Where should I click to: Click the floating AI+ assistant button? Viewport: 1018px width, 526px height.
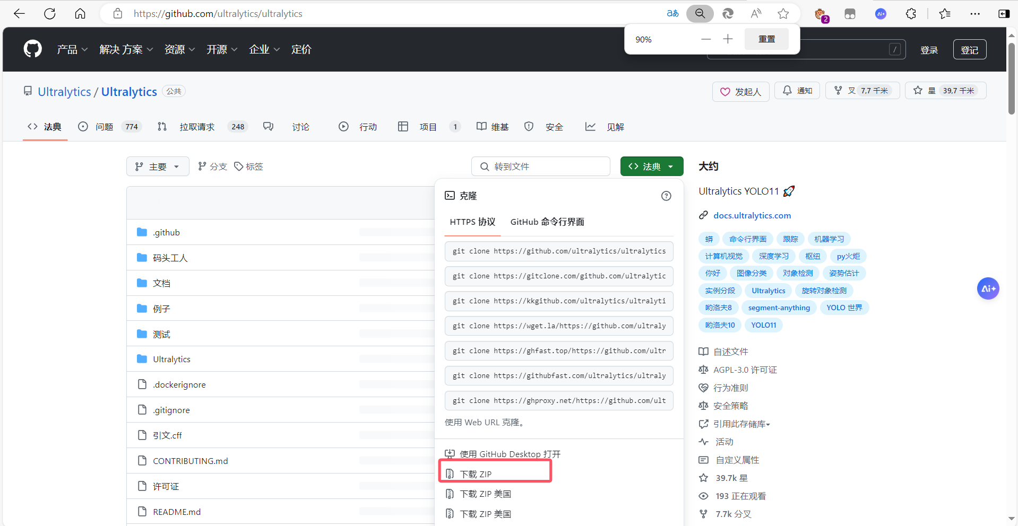click(988, 288)
